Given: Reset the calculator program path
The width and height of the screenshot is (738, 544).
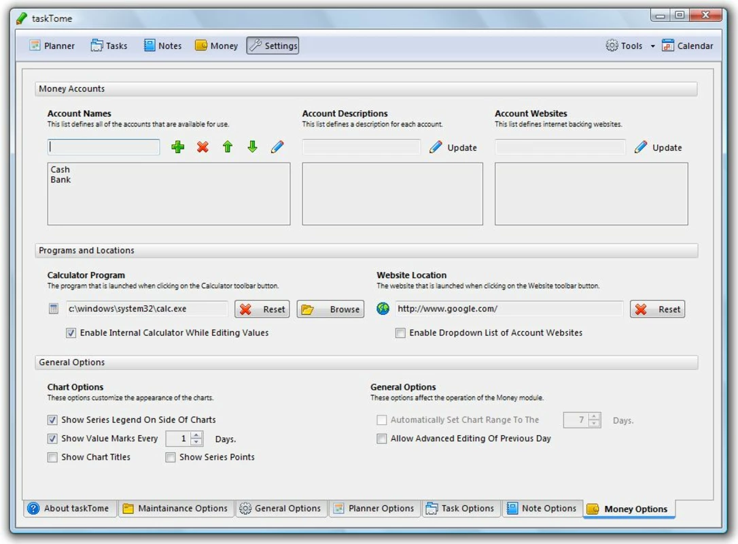Looking at the screenshot, I should 262,309.
